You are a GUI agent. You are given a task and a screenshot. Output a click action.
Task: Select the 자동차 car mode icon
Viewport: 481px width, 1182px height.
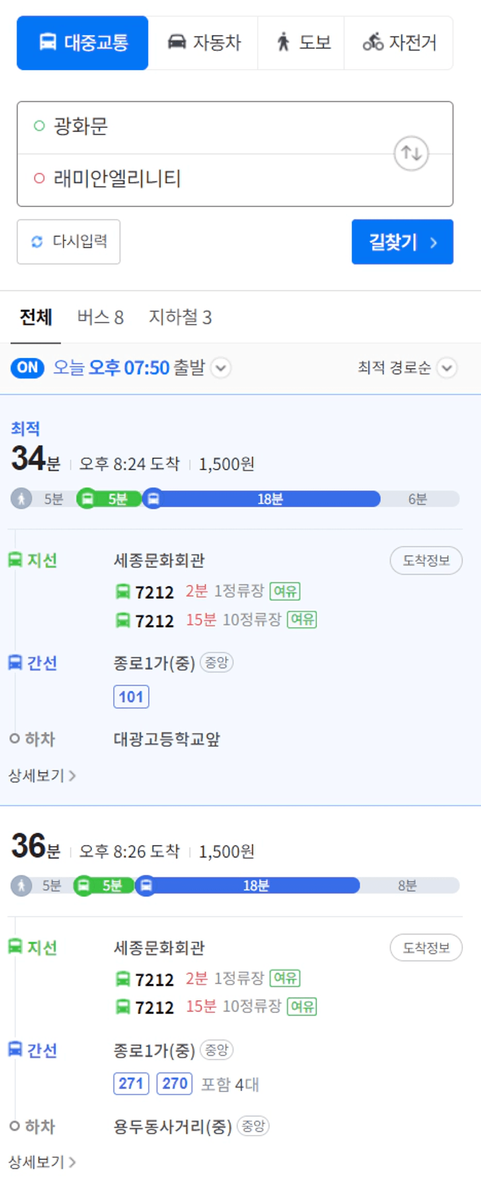[x=177, y=42]
